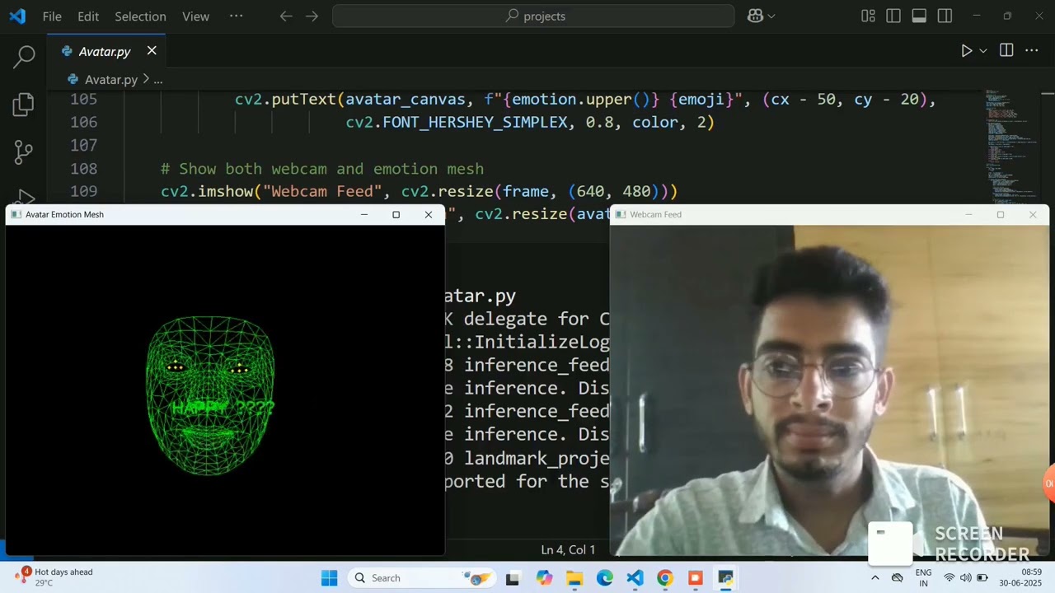Open the File menu
Viewport: 1055px width, 593px height.
(x=52, y=16)
